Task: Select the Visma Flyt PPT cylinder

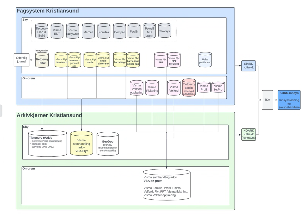Action: pos(161,60)
